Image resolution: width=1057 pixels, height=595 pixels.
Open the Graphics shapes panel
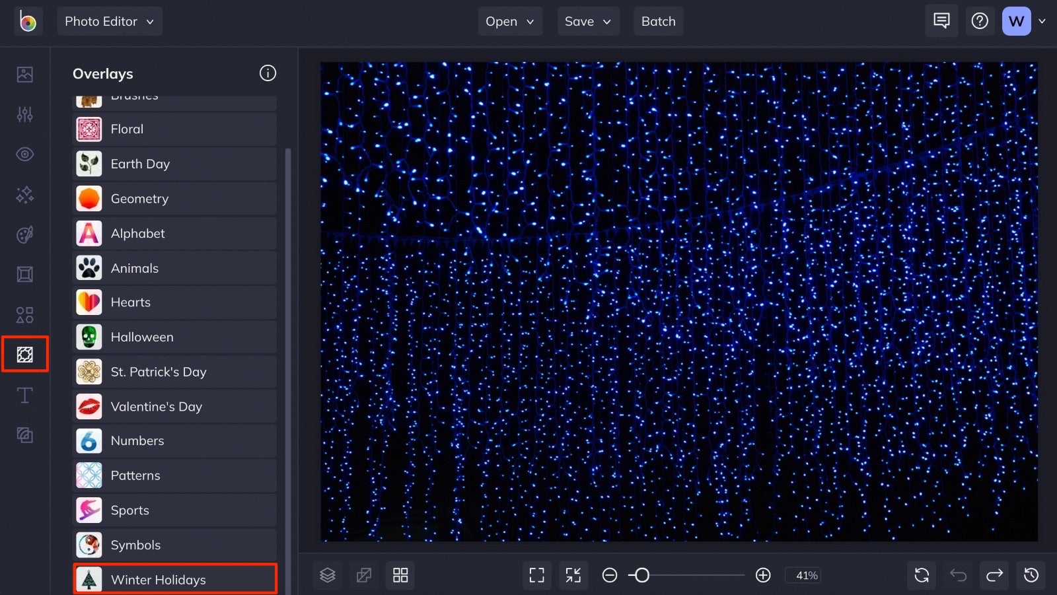[24, 314]
